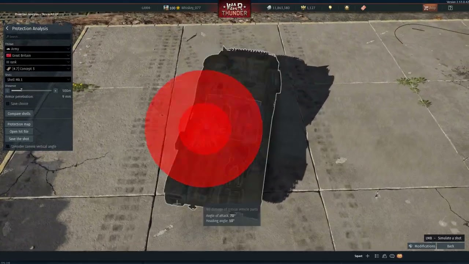Expand the III rank dropdown
This screenshot has width=469, height=264.
tap(38, 62)
